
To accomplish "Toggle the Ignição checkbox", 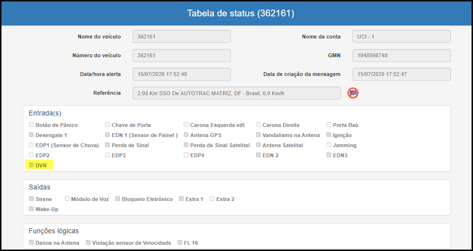I will coord(329,135).
